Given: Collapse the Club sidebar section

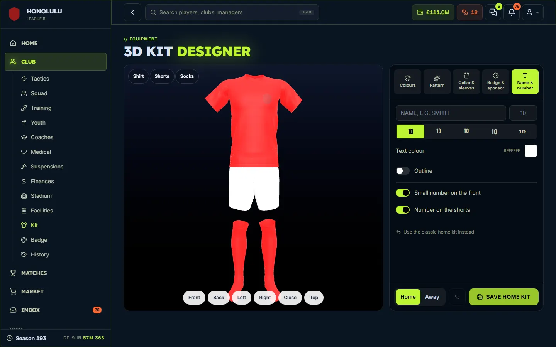Looking at the screenshot, I should [x=56, y=62].
